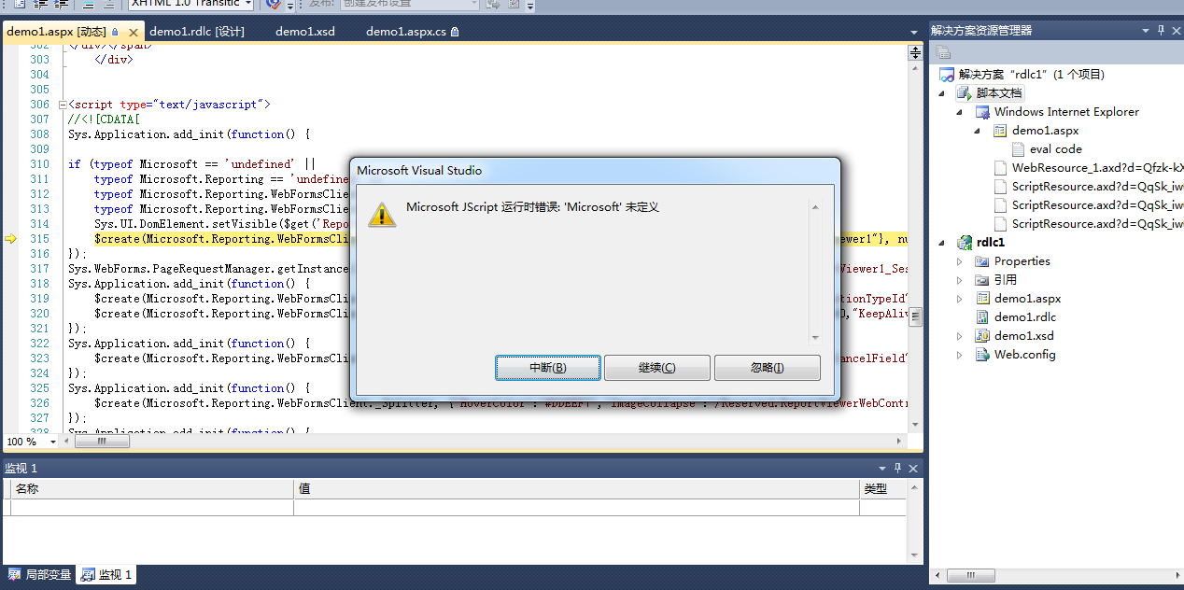Collapse the rdlc1 project node
This screenshot has width=1184, height=590.
point(942,243)
